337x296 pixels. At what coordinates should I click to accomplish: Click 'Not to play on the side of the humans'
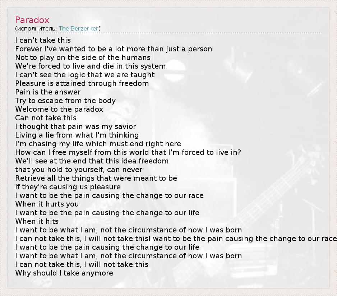click(x=83, y=57)
